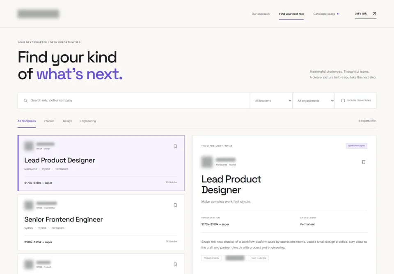Viewport: 394px width, 274px height.
Task: Click the Team leadership tag
Action: coord(259,258)
